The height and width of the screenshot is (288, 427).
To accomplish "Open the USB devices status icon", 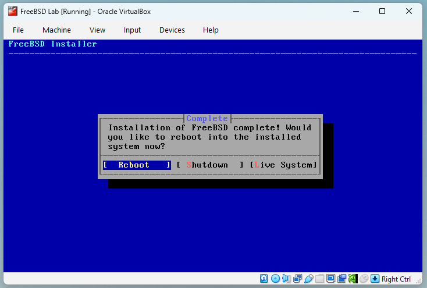I will coord(308,279).
